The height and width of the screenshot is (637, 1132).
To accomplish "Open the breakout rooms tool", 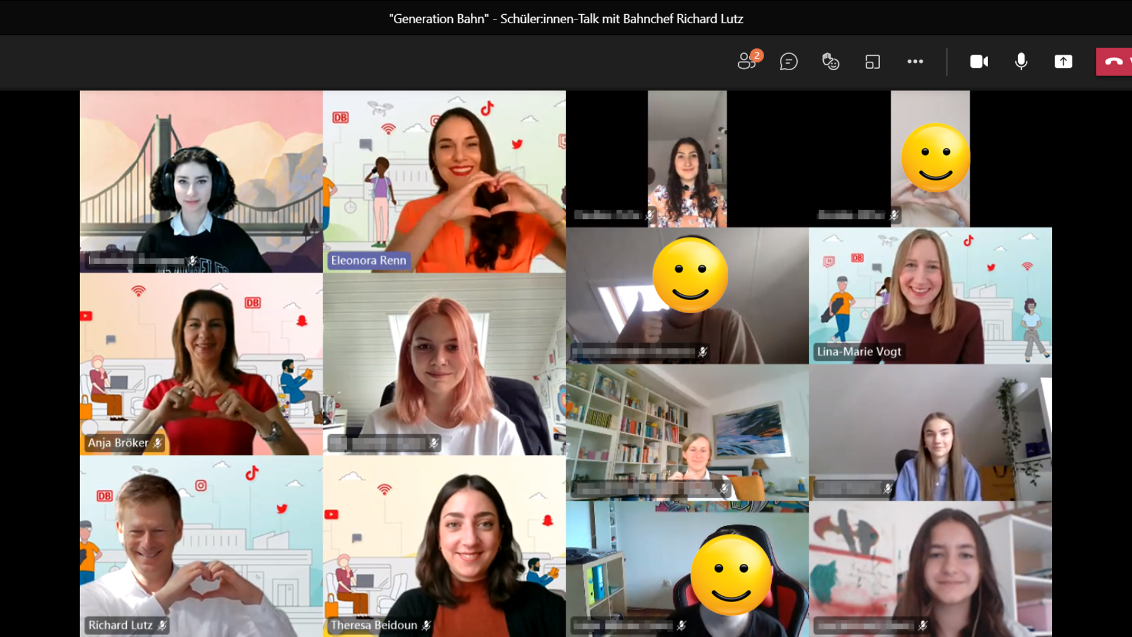I will 873,61.
